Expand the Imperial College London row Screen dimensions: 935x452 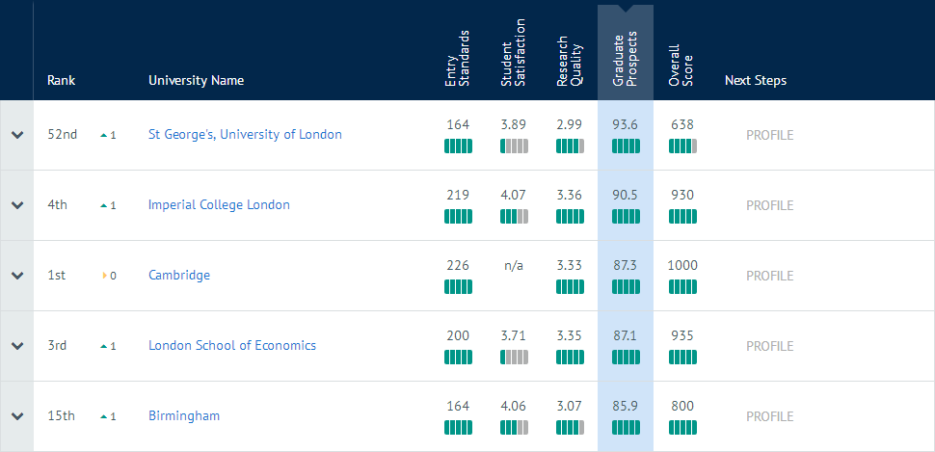pyautogui.click(x=16, y=205)
